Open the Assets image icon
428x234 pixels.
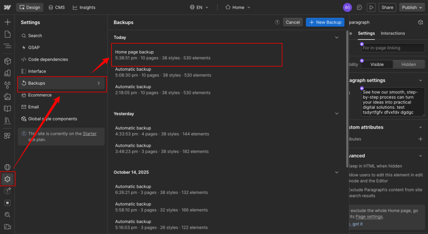click(x=7, y=96)
